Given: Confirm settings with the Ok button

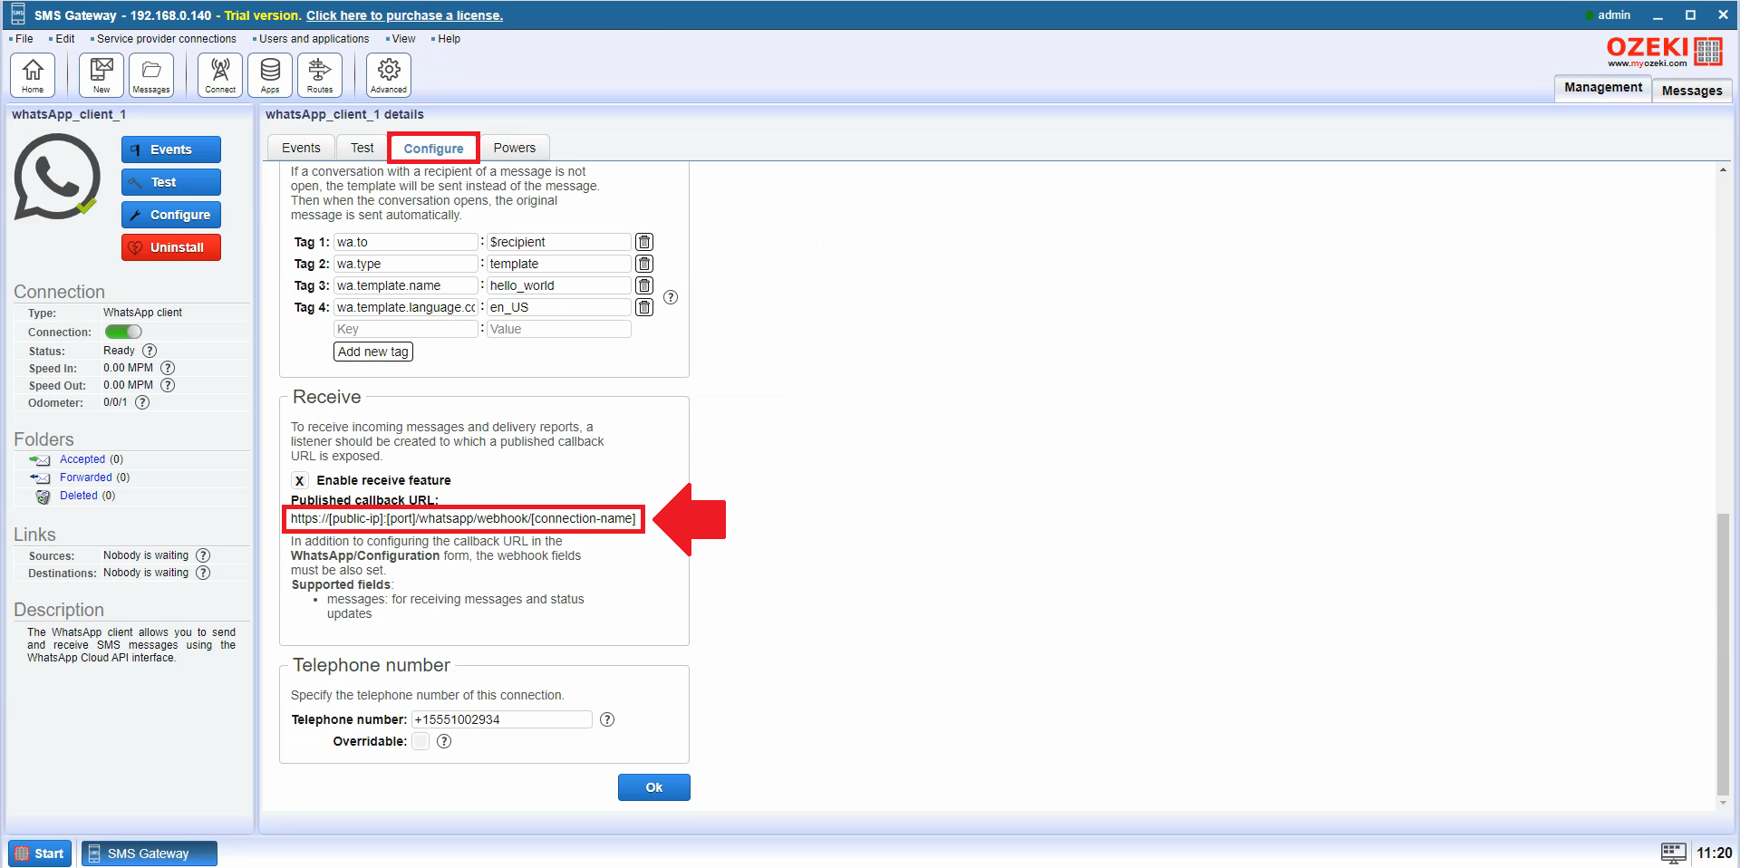Looking at the screenshot, I should tap(654, 787).
